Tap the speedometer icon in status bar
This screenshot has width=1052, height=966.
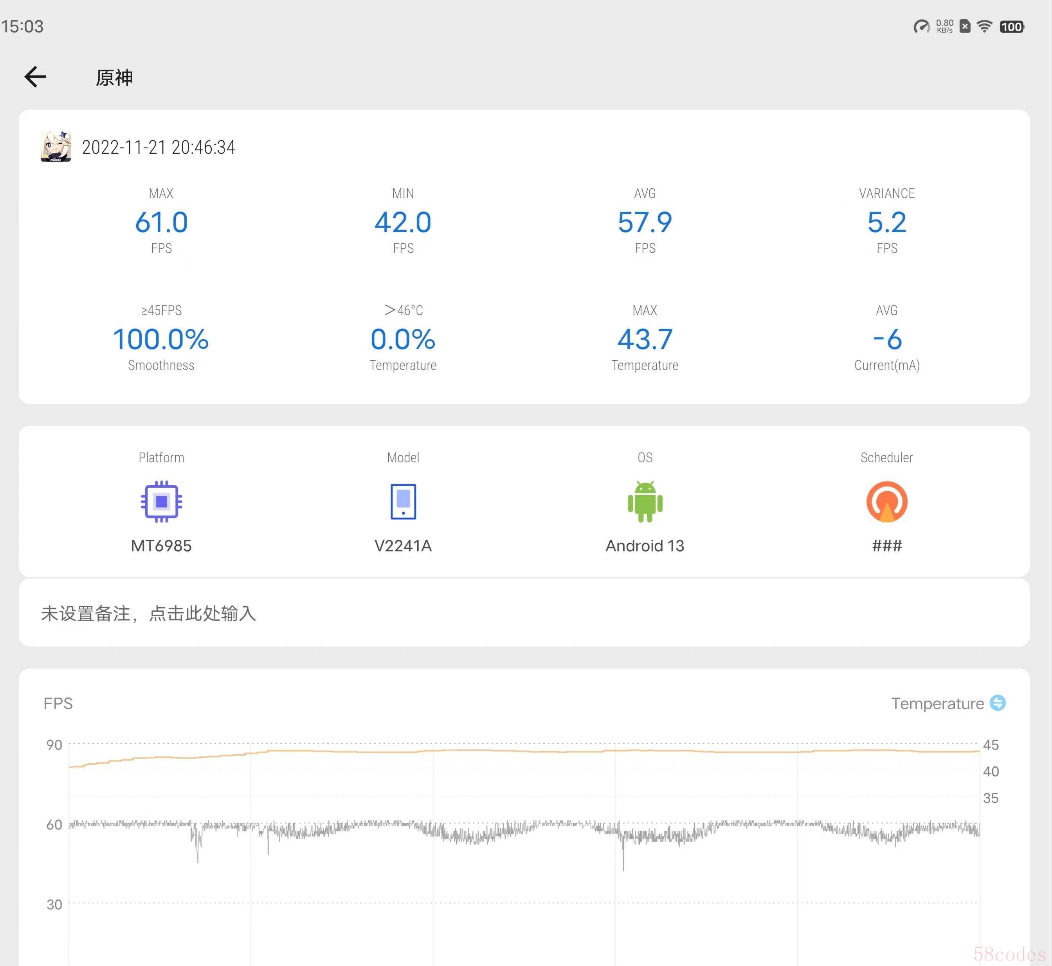coord(921,26)
